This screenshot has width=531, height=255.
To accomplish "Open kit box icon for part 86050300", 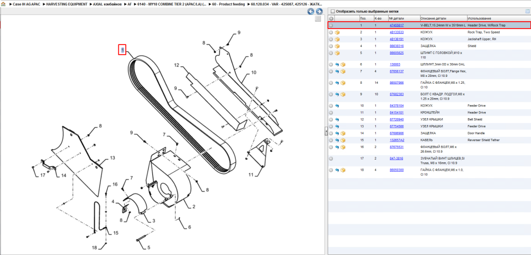I will 342,170.
